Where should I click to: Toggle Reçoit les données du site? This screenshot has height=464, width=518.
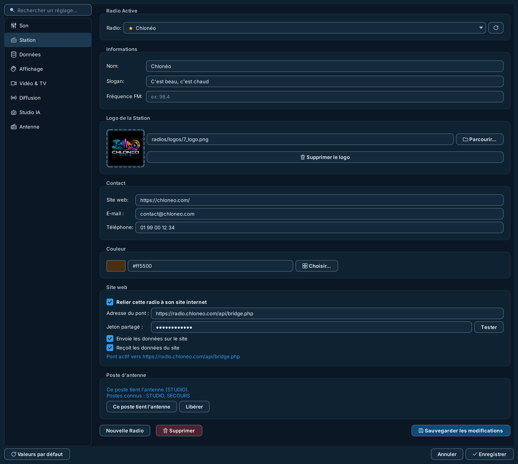[x=110, y=348]
